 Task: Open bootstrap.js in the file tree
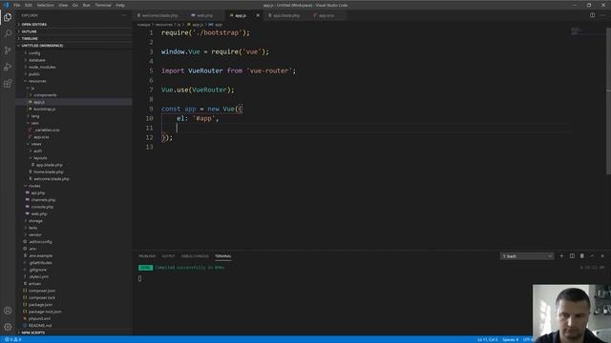[44, 110]
